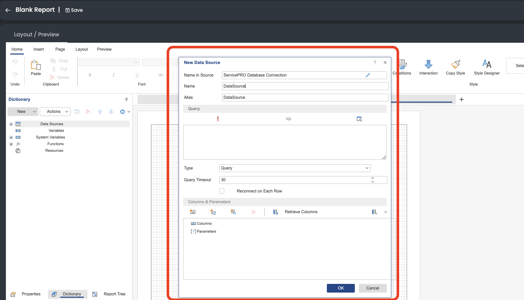The height and width of the screenshot is (300, 524).
Task: Open the Retrieve Columns dropdown arrow
Action: [x=386, y=212]
